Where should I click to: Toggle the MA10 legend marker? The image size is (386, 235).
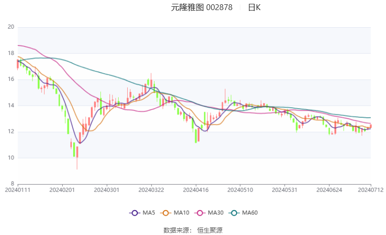(x=175, y=213)
